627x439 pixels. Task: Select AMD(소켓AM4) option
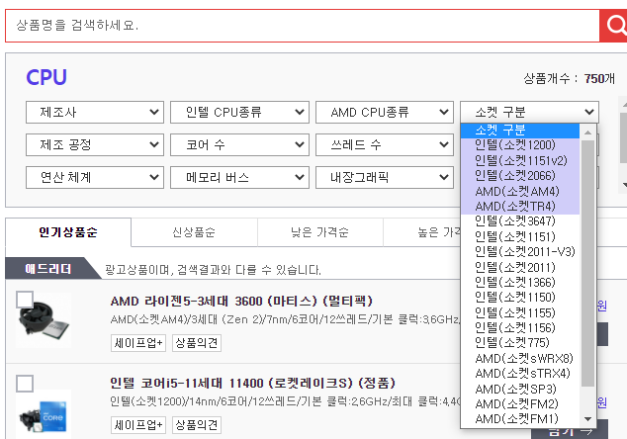pos(520,191)
